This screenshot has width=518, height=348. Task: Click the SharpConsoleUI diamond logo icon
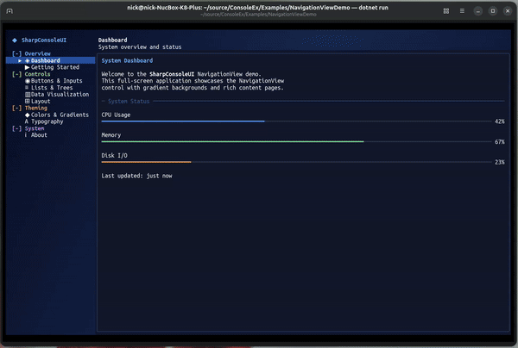point(15,40)
